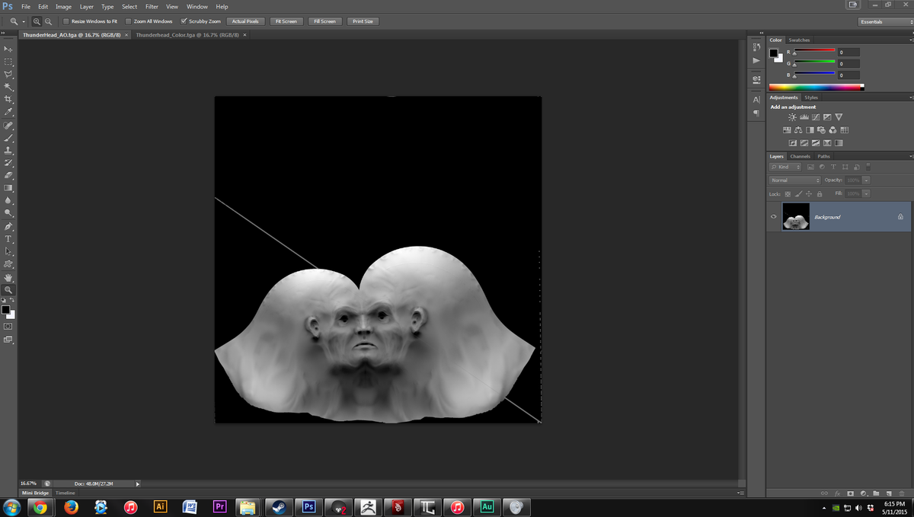Add a Black & White adjustment
The height and width of the screenshot is (517, 914).
(x=810, y=130)
